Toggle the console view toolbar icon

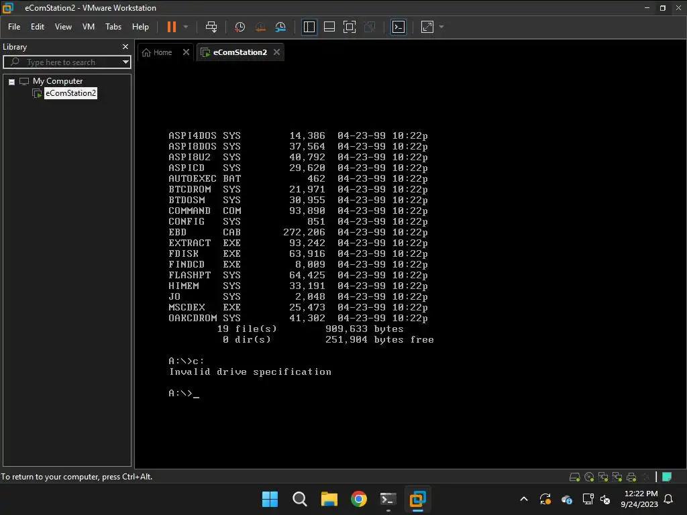(x=399, y=27)
